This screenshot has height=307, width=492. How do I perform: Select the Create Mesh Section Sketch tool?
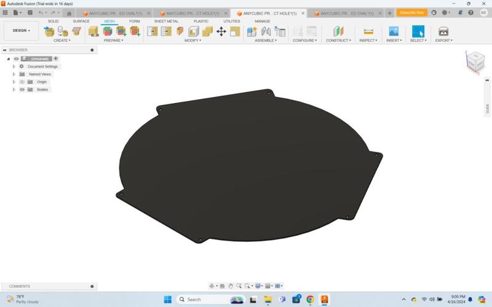[76, 31]
